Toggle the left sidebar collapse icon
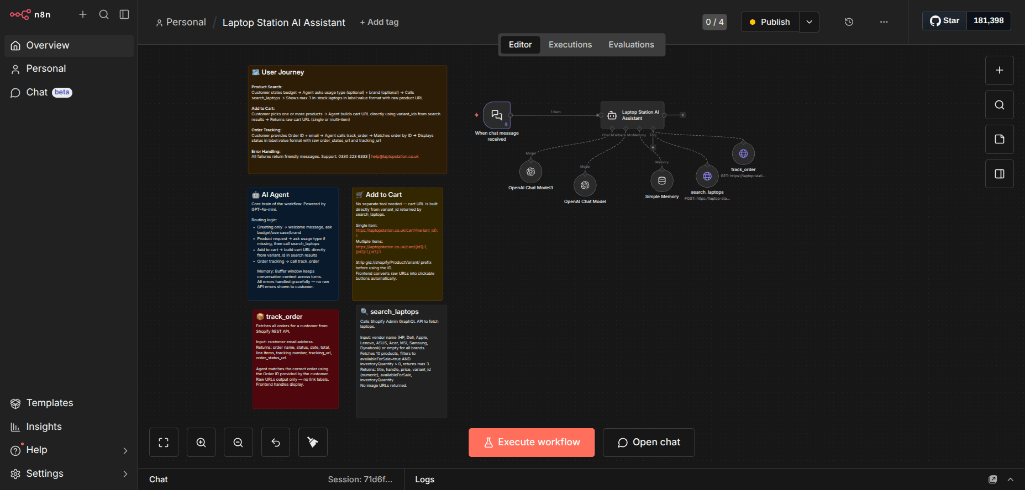 [124, 14]
